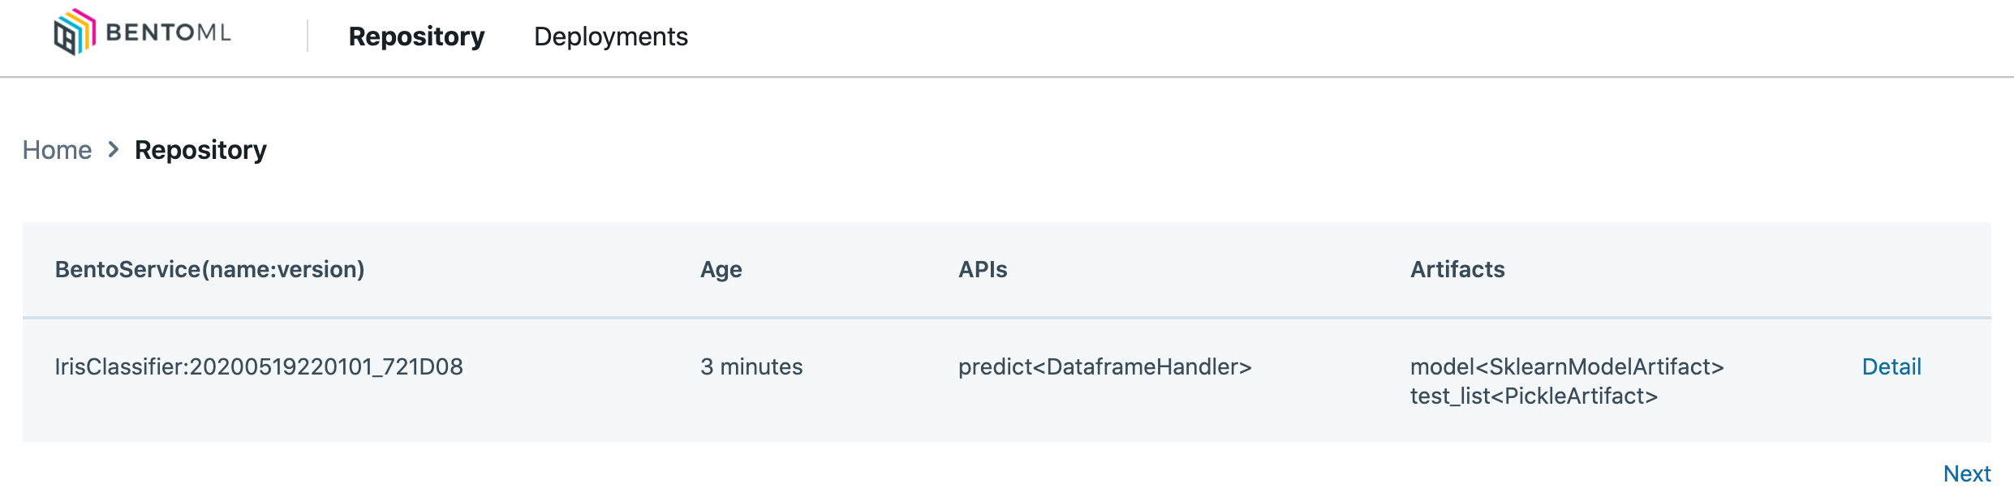Open the Repository navigation item
The image size is (2014, 501).
click(416, 37)
